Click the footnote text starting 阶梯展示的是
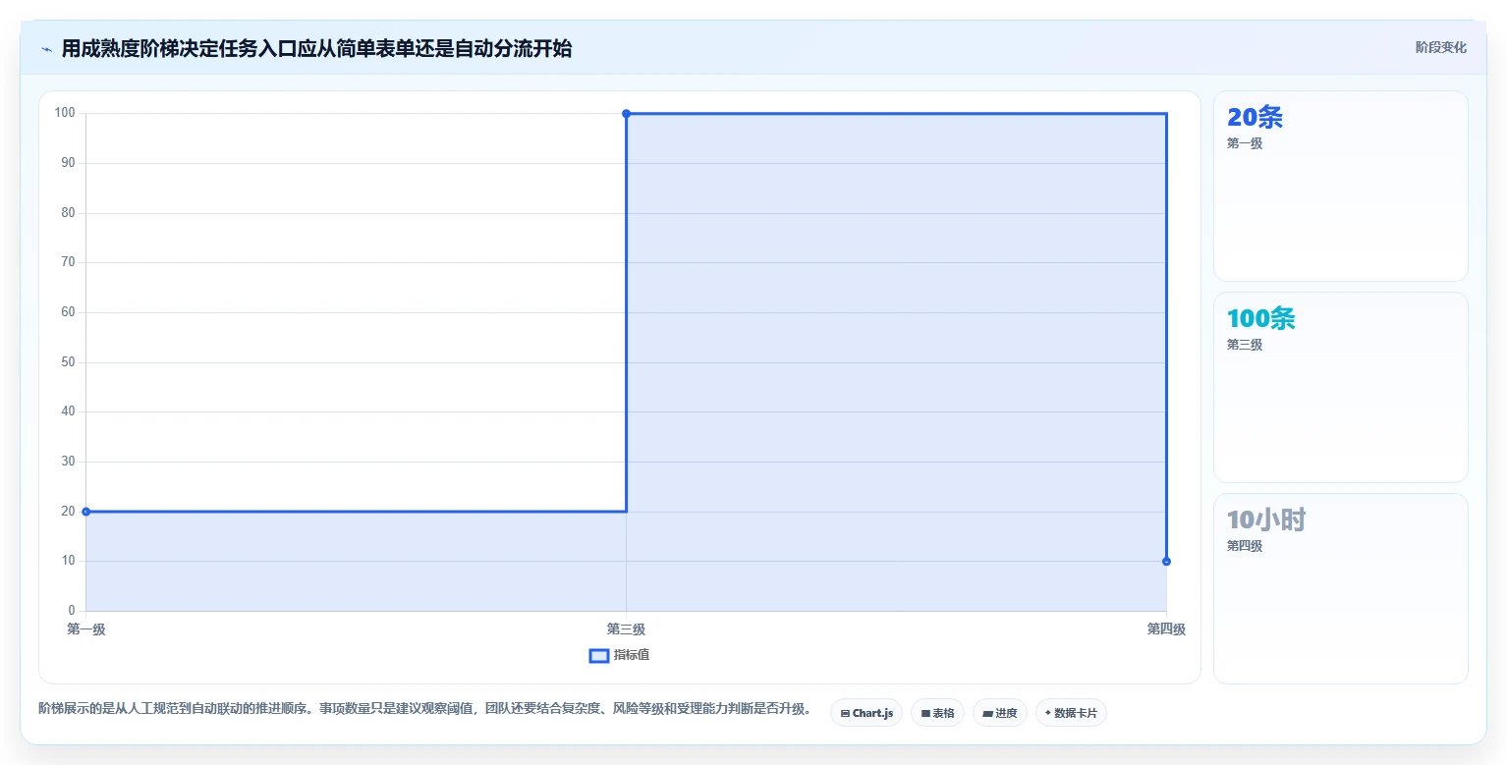Viewport: 1507px width, 765px height. point(424,708)
